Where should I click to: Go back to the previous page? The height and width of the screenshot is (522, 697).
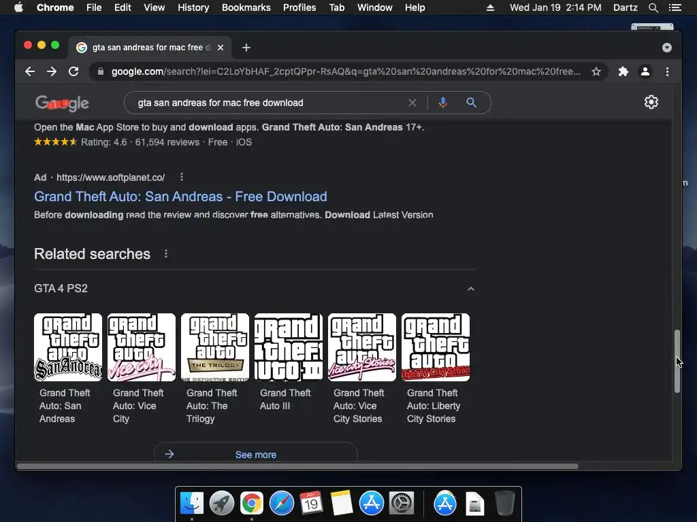[x=30, y=71]
